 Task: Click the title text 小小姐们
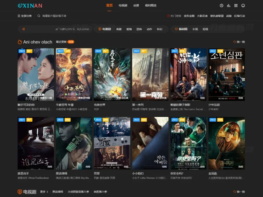coord(138,173)
